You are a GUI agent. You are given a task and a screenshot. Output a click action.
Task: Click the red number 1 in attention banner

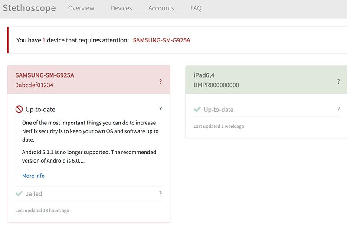[x=44, y=40]
